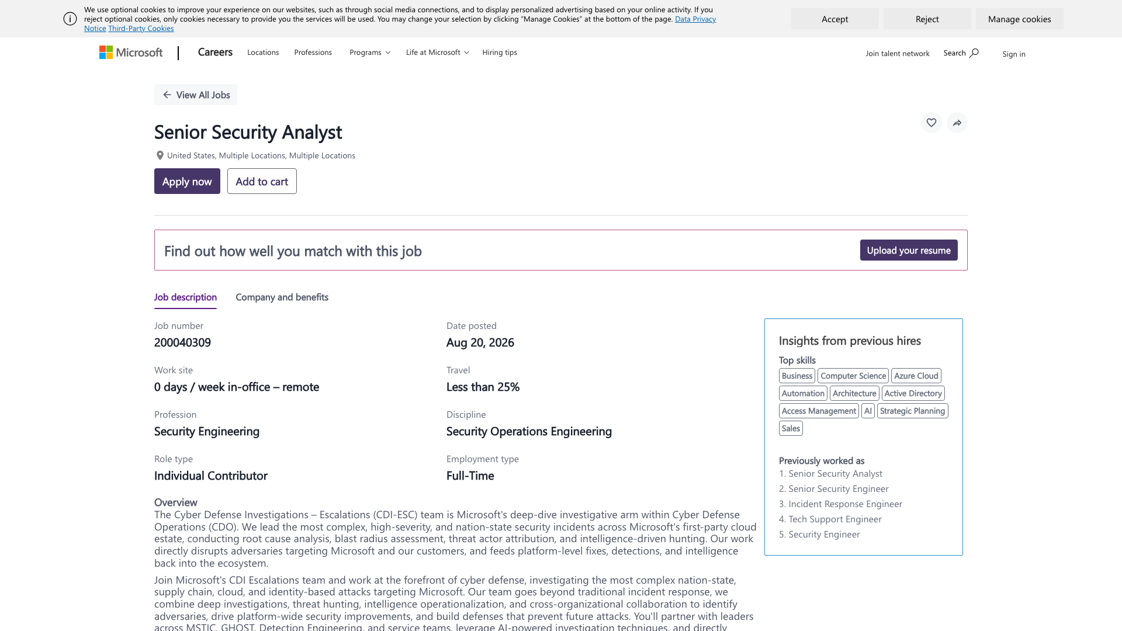
Task: Click the Active Directory skill tag
Action: (x=913, y=393)
